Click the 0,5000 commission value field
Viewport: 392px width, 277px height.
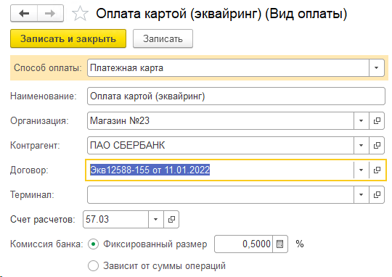coord(243,244)
